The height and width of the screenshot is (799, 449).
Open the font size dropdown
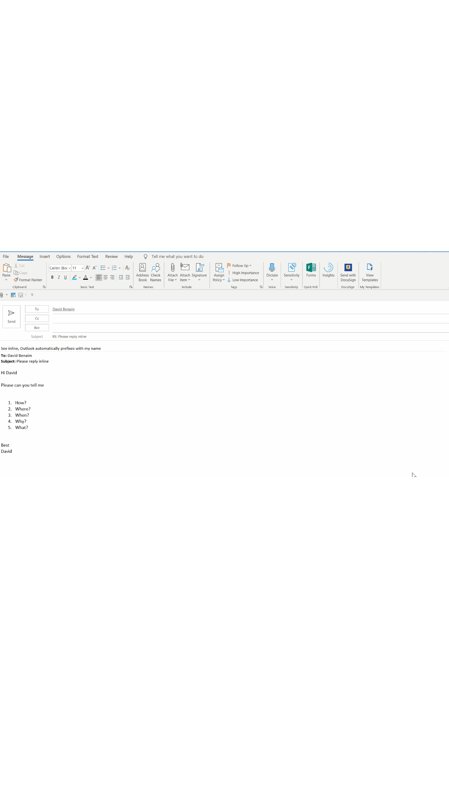(83, 268)
